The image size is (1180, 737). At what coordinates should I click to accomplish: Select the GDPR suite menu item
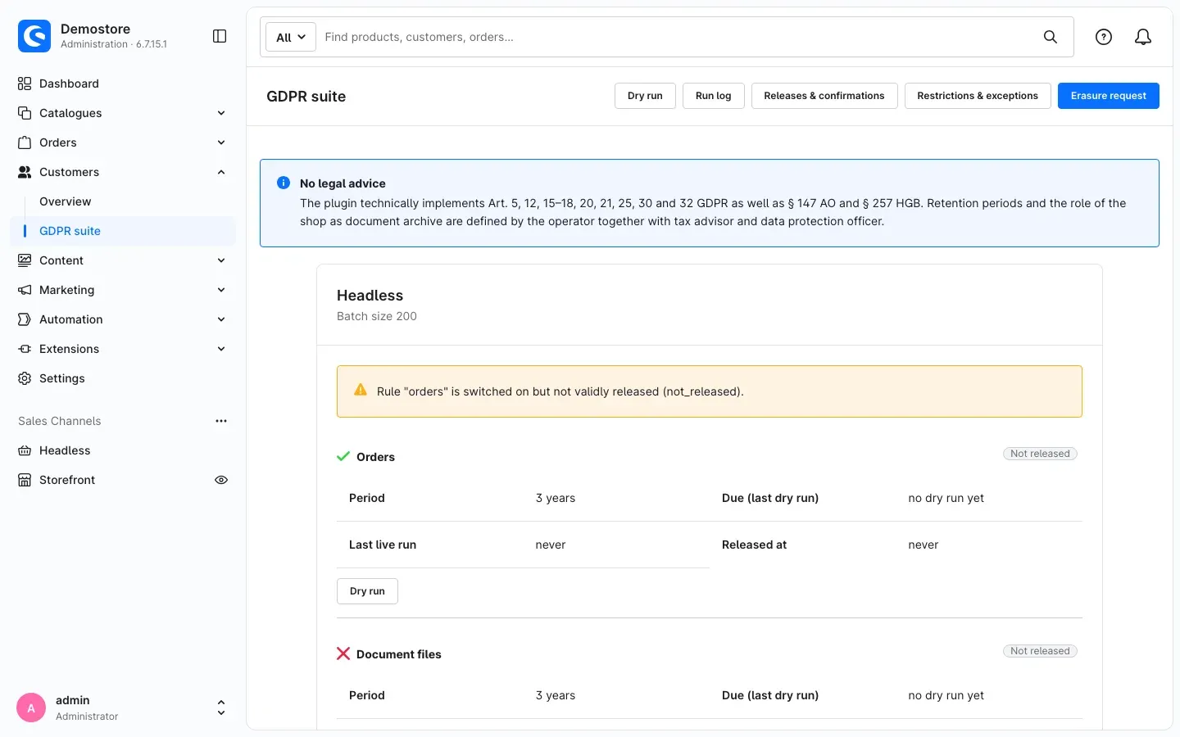point(123,231)
